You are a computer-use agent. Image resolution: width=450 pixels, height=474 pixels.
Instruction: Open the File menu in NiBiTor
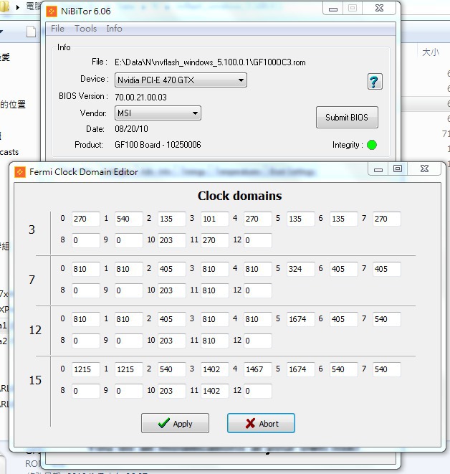point(58,29)
